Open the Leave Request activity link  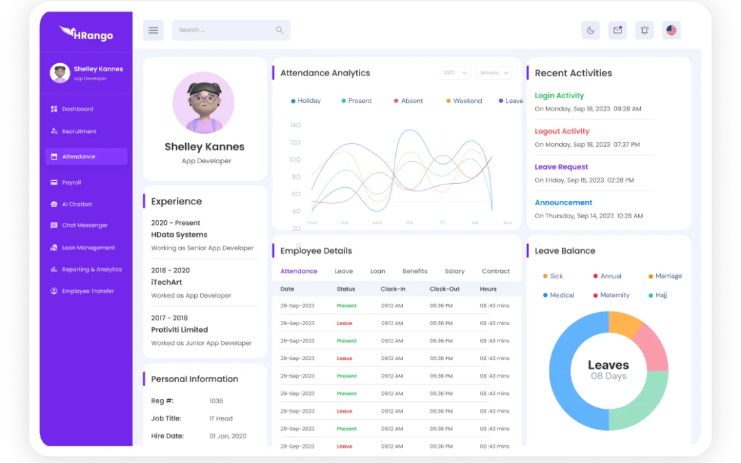pyautogui.click(x=561, y=167)
